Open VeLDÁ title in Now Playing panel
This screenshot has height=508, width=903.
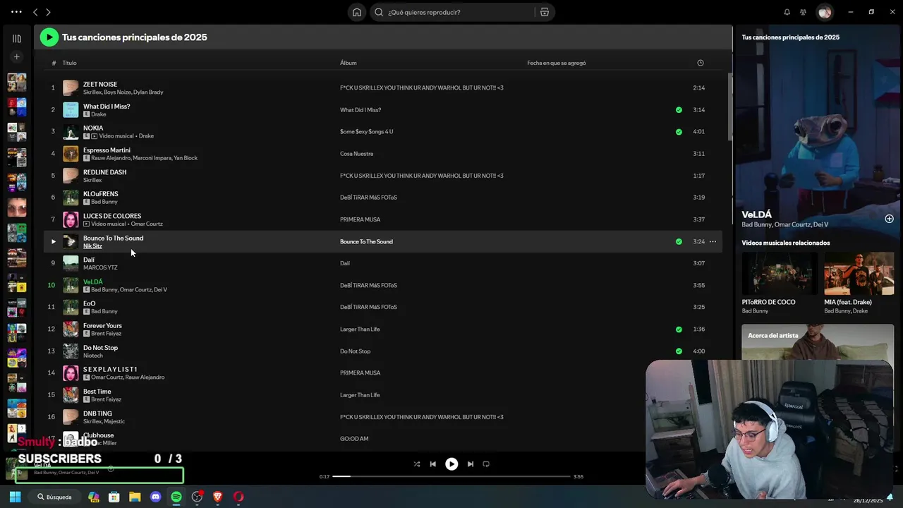(756, 214)
